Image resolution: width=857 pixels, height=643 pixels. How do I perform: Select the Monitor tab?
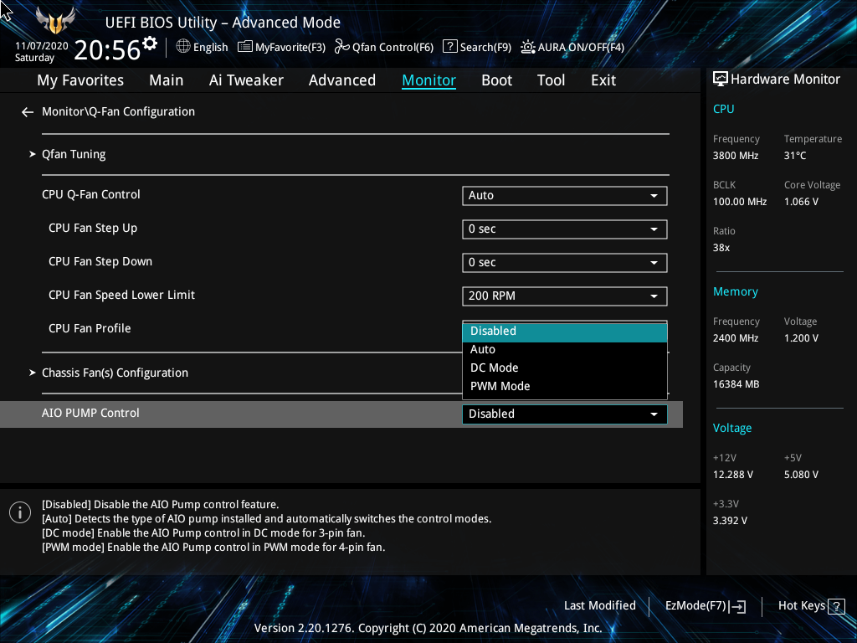click(x=429, y=80)
